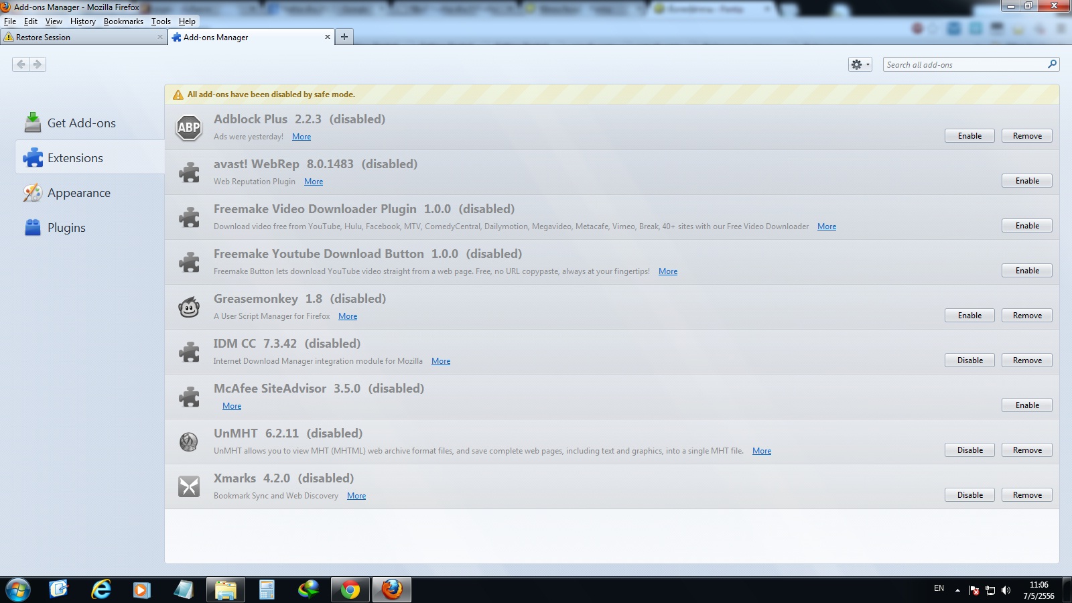Open the History menu
This screenshot has width=1072, height=603.
[x=83, y=21]
